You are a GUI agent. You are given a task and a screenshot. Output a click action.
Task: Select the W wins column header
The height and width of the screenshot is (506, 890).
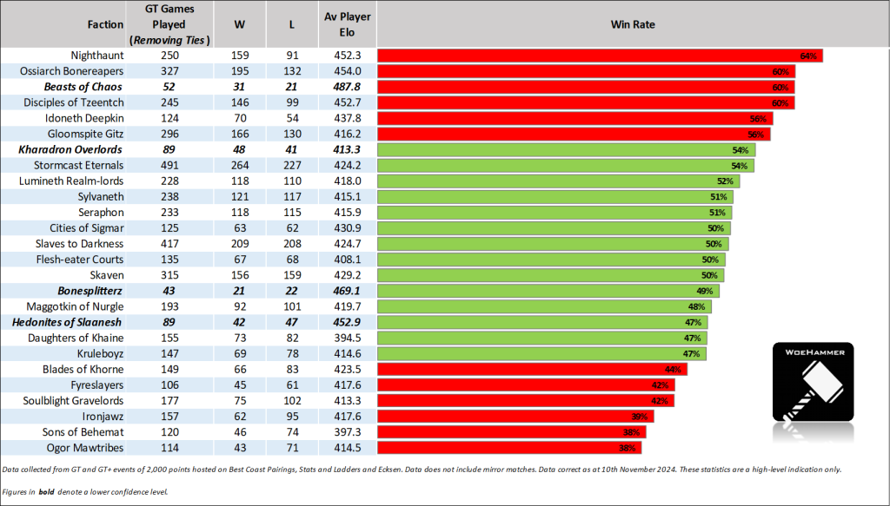pos(240,24)
